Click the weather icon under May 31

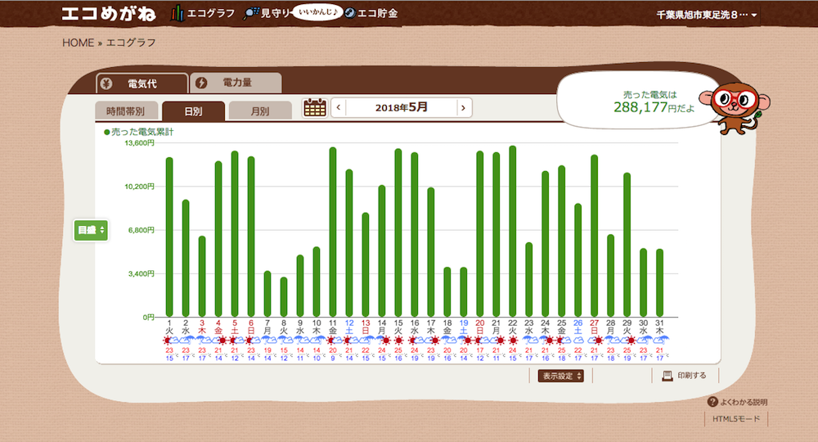coord(660,341)
